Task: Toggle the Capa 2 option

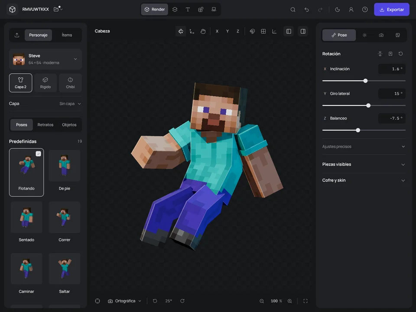Action: [x=21, y=83]
